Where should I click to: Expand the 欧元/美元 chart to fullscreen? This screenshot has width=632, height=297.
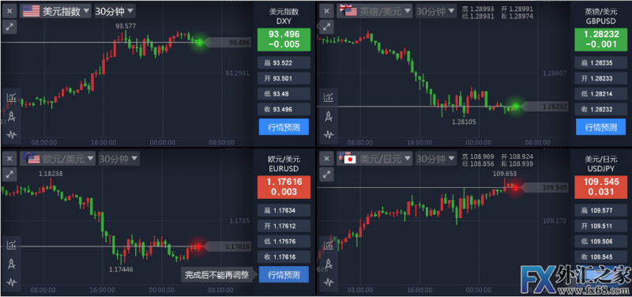coord(9,175)
